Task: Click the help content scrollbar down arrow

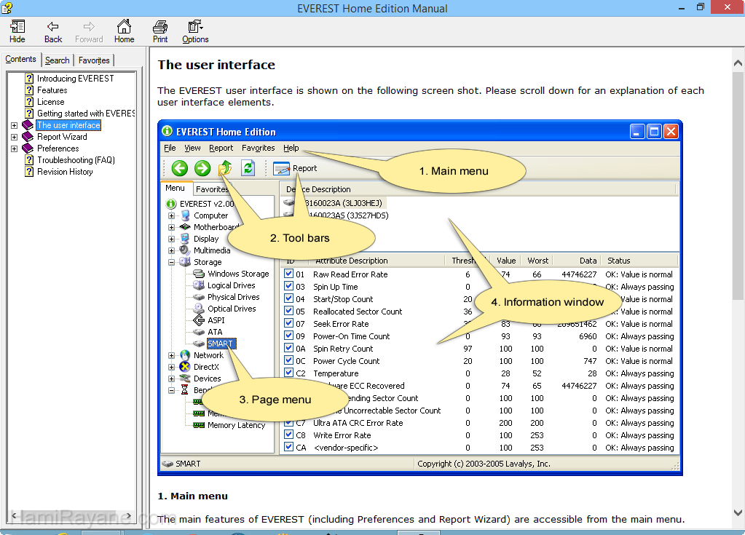Action: [738, 512]
